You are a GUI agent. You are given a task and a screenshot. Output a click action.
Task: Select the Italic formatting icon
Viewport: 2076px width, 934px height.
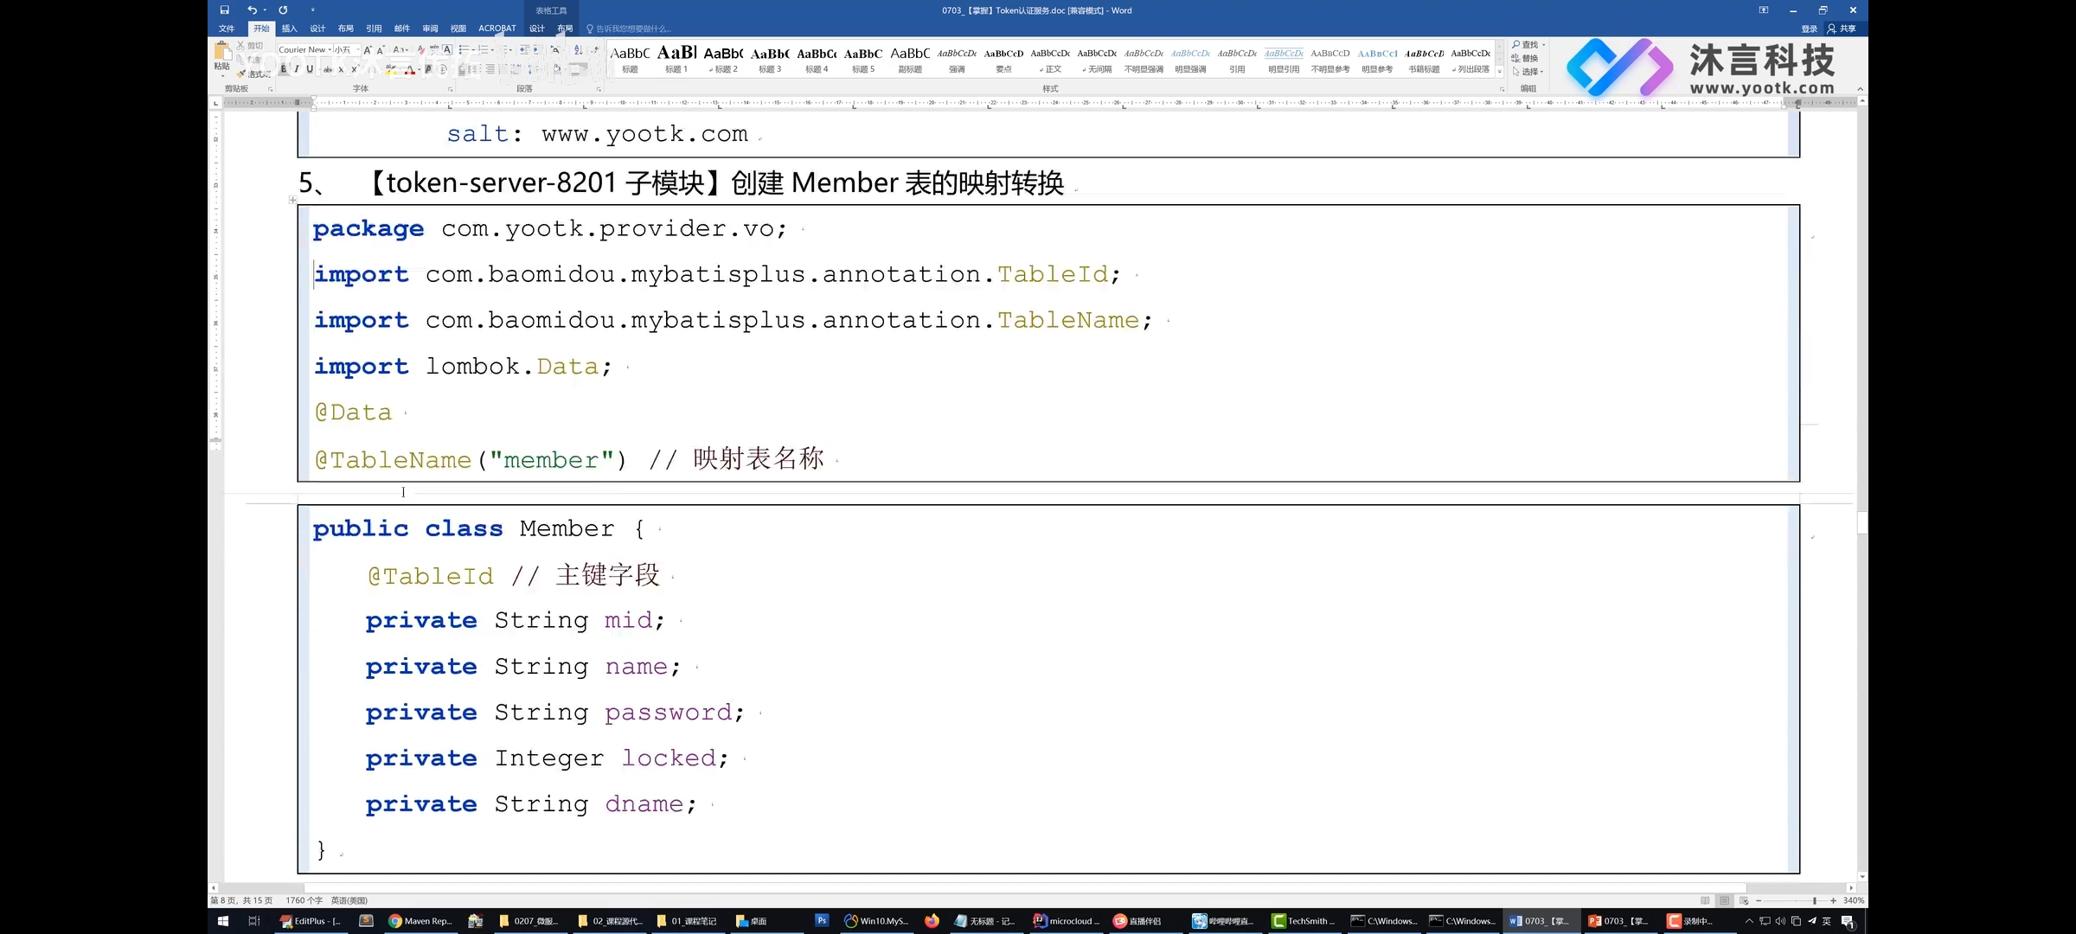click(x=292, y=69)
